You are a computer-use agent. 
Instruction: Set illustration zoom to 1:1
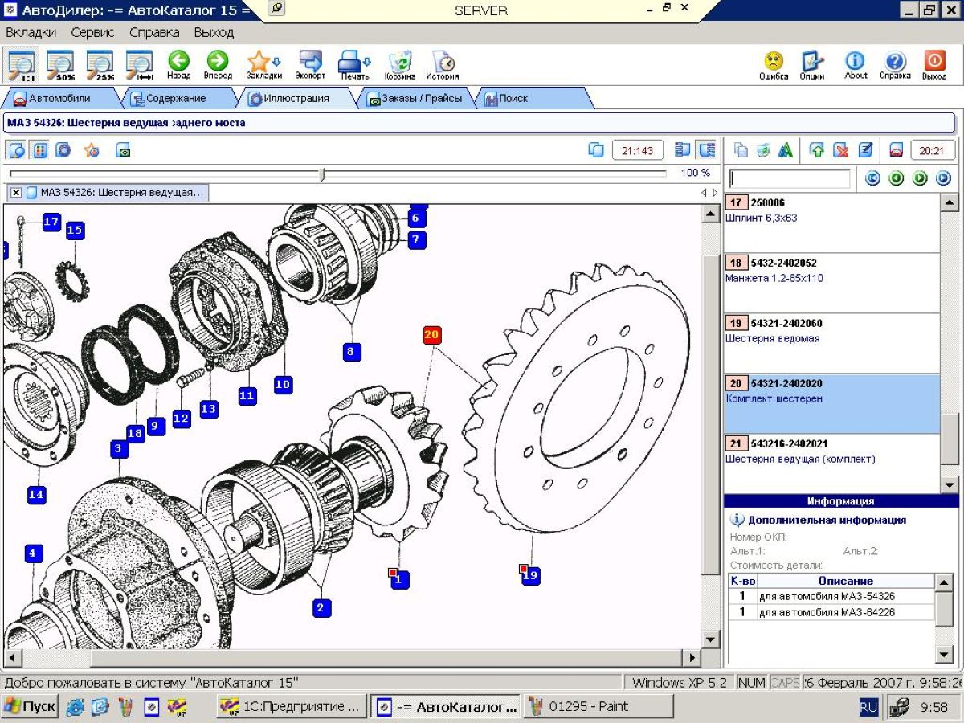coord(22,65)
